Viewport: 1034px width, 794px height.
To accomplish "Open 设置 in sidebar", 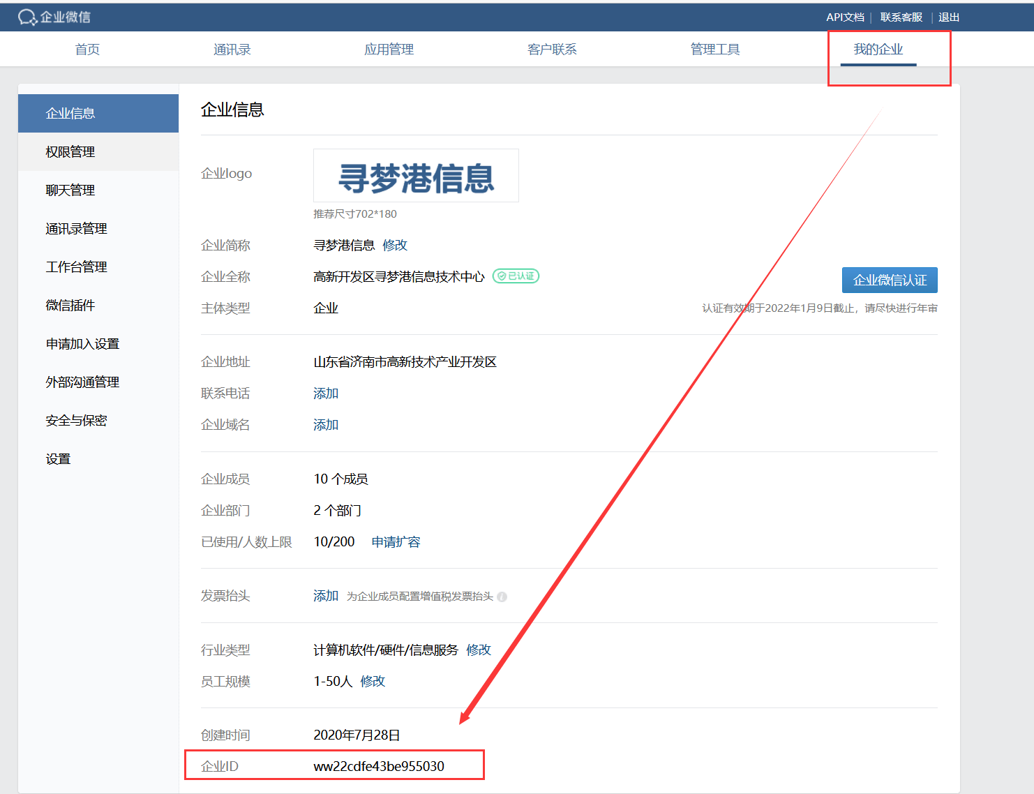I will (98, 458).
